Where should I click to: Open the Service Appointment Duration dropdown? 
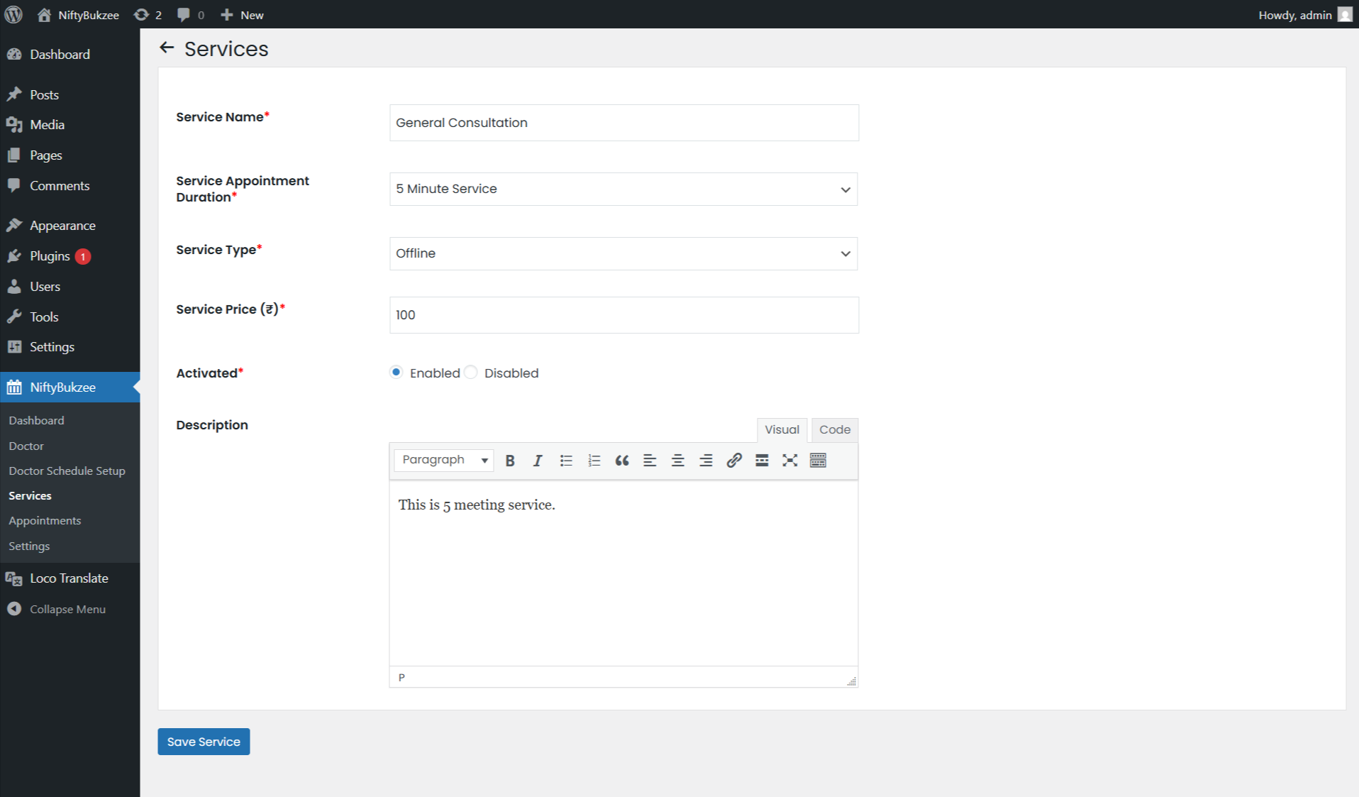pyautogui.click(x=623, y=189)
